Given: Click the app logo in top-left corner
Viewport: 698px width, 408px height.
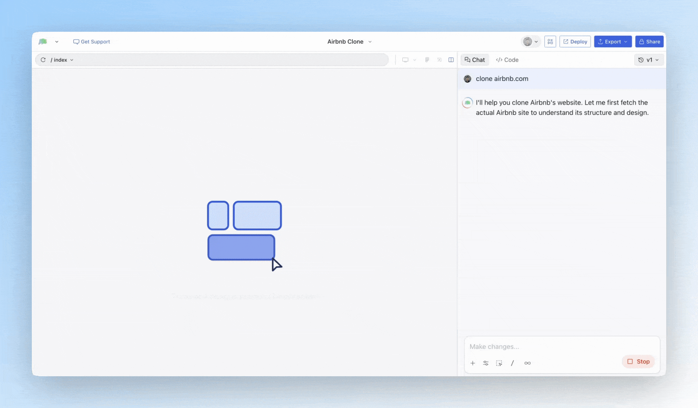Looking at the screenshot, I should tap(43, 42).
